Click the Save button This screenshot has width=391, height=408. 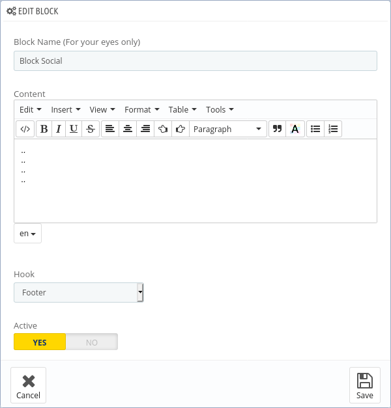click(365, 385)
